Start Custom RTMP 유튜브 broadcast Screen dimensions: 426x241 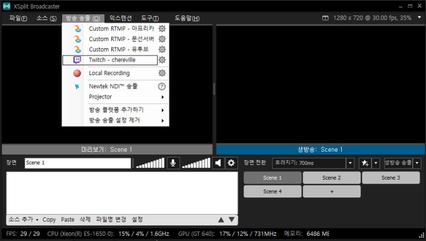[x=119, y=49]
